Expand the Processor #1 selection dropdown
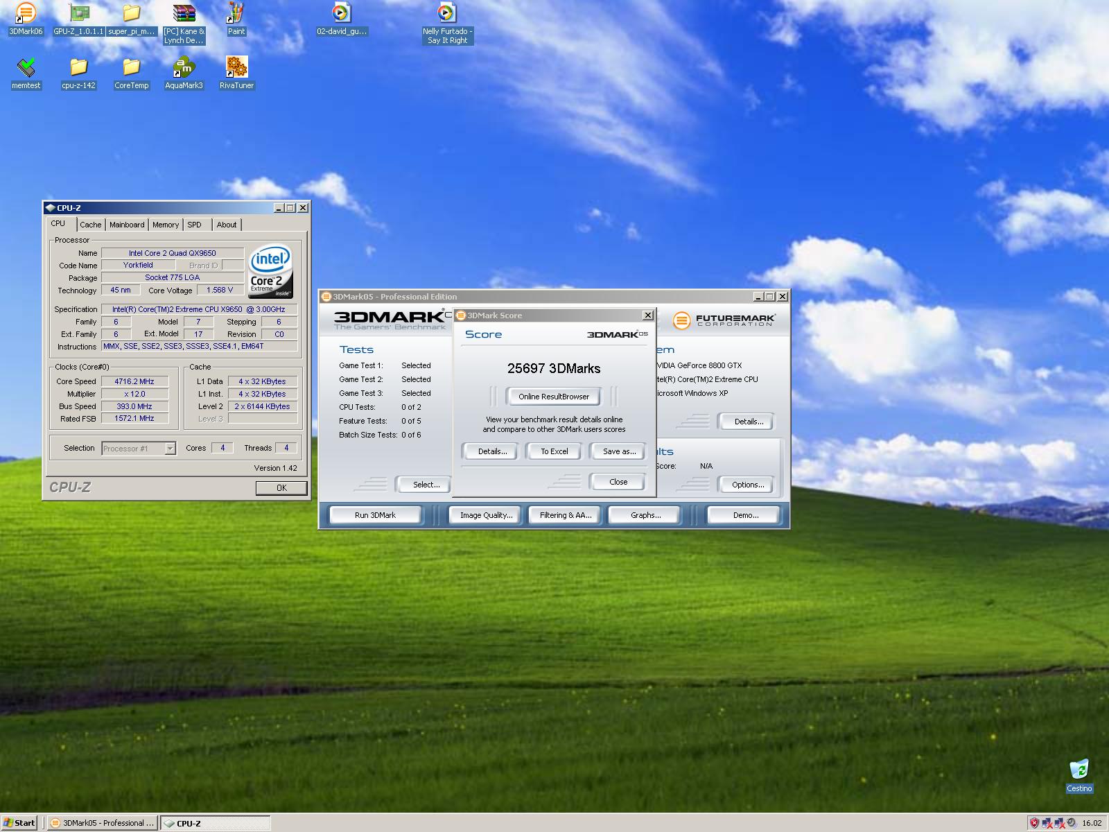Screen dimensions: 1109x832 click(x=170, y=449)
